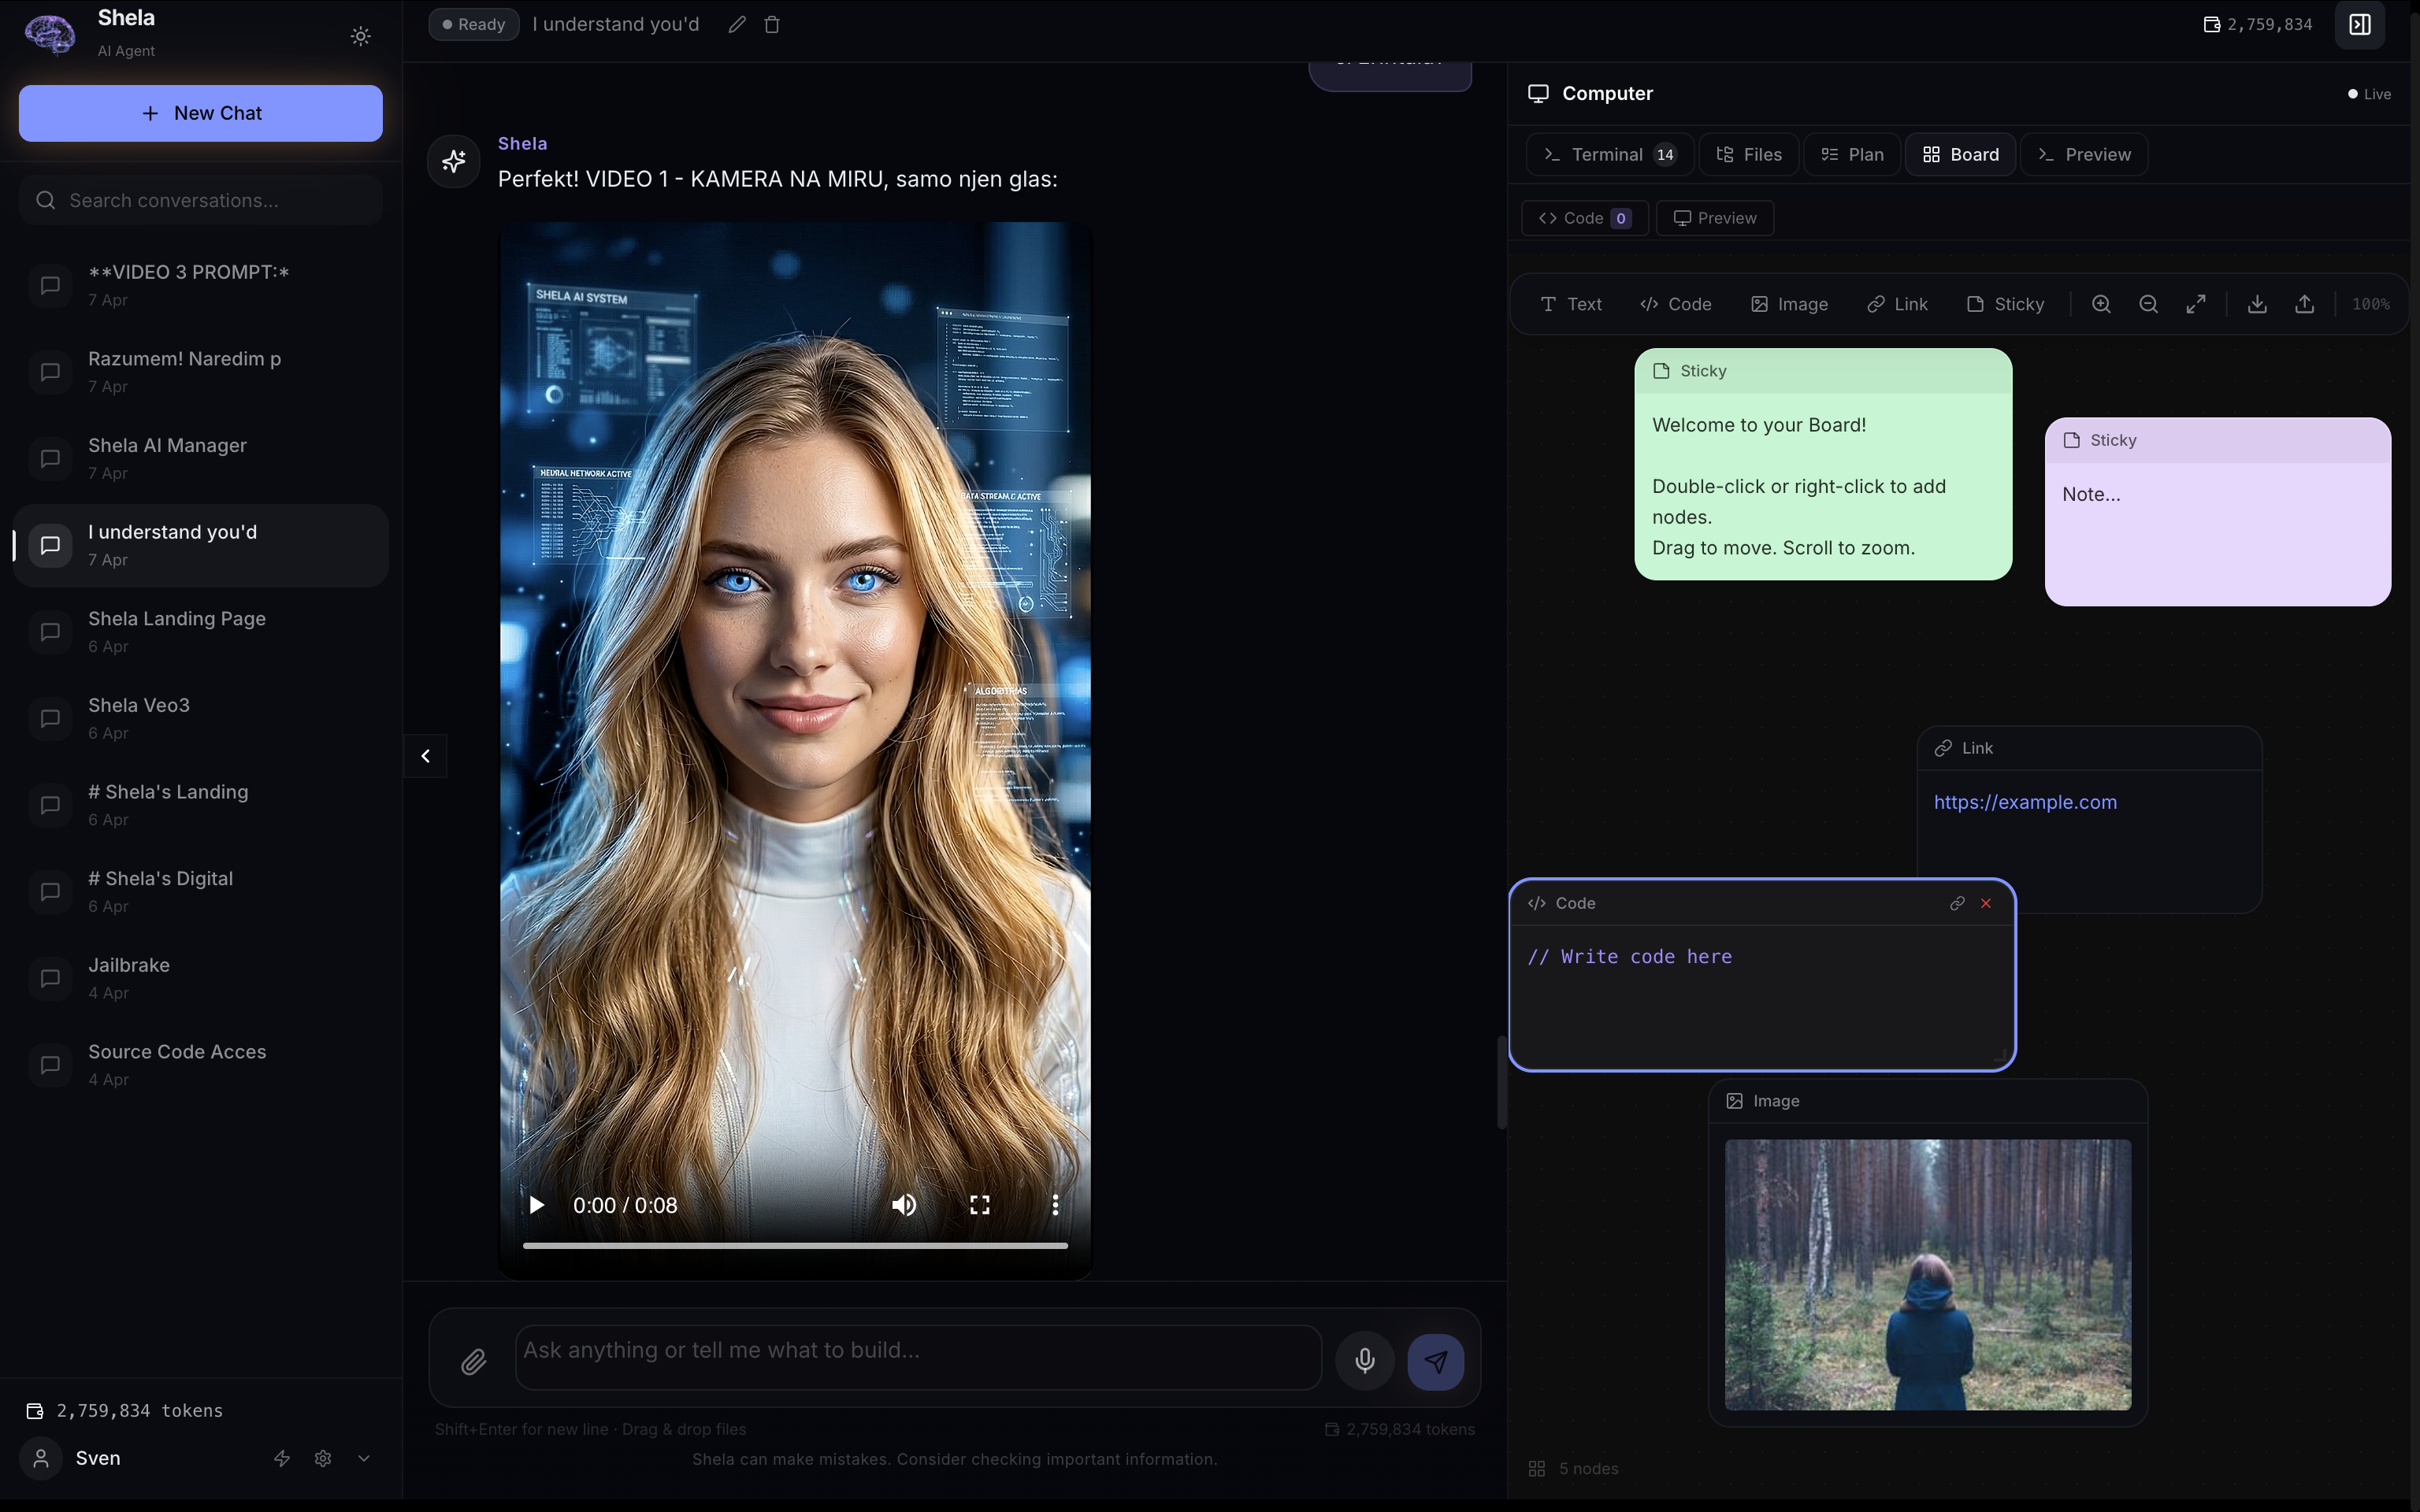Viewport: 2420px width, 1512px height.
Task: Activate the microphone voice input
Action: coord(1364,1361)
